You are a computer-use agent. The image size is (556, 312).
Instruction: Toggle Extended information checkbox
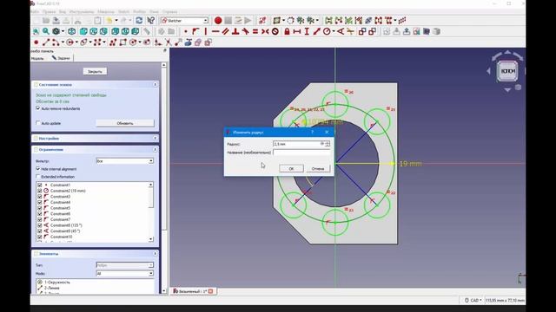(38, 177)
